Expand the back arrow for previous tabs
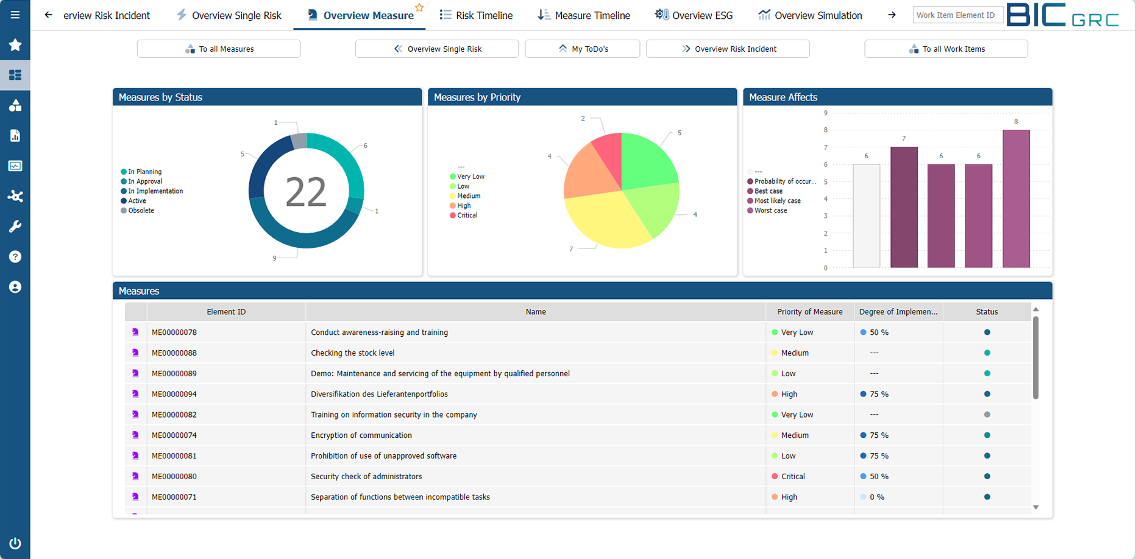This screenshot has width=1136, height=559. tap(48, 15)
